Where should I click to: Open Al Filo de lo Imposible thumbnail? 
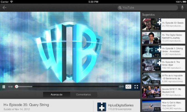tap(151, 78)
